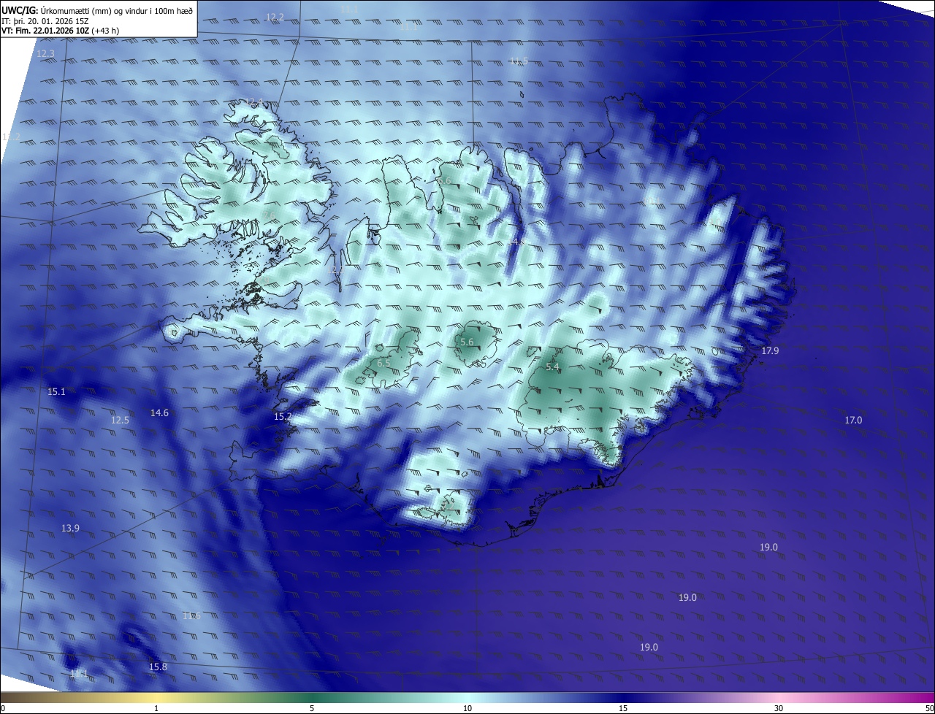Select the initial time line "IT: þri. 20. 01. 2026 15Z"
The height and width of the screenshot is (714, 935).
pos(45,21)
